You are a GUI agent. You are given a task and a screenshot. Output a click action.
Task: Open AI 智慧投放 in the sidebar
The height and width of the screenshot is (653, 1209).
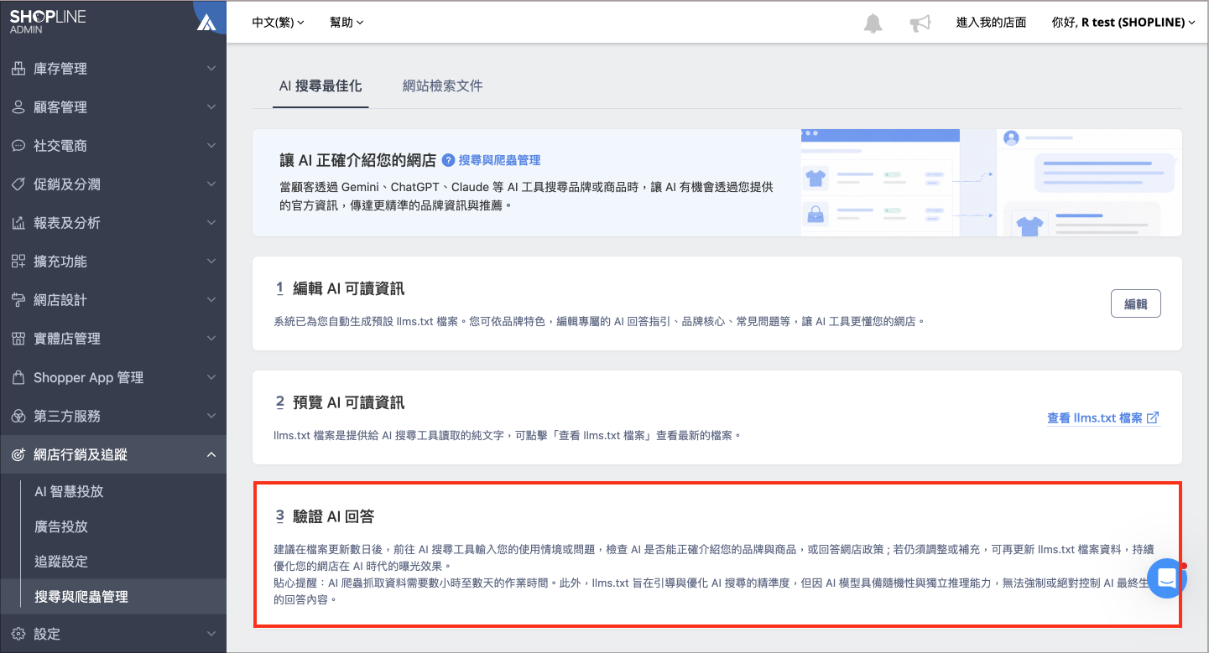[69, 491]
